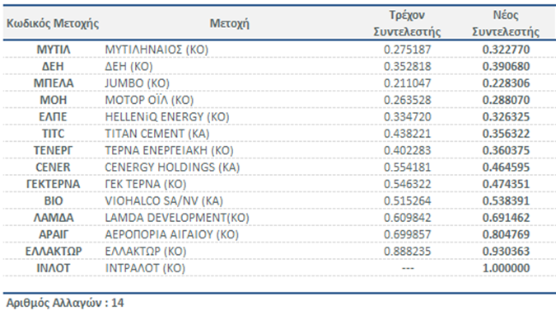This screenshot has height=311, width=556.
Task: Click new coefficient value 1.000000
Action: [x=507, y=268]
